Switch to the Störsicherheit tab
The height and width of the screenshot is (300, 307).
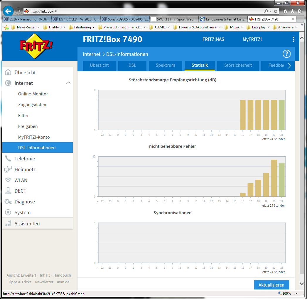(x=238, y=66)
